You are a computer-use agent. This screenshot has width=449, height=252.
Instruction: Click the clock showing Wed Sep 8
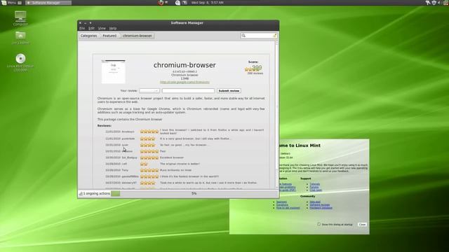point(208,3)
